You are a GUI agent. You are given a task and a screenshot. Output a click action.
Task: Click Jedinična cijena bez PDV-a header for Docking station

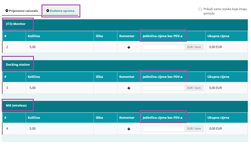pyautogui.click(x=163, y=77)
